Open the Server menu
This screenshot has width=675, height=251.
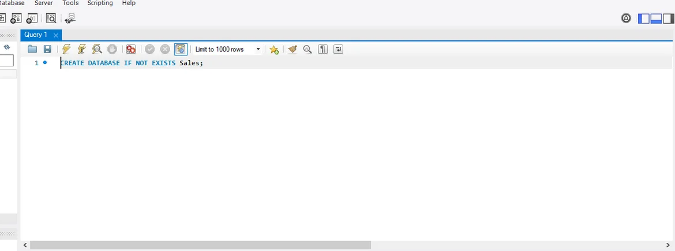coord(44,3)
